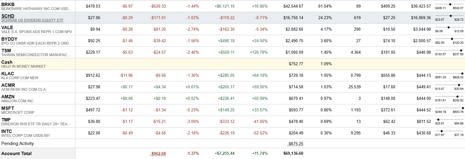
Task: Click Account Total value $69,136.60
Action: tap(293, 154)
